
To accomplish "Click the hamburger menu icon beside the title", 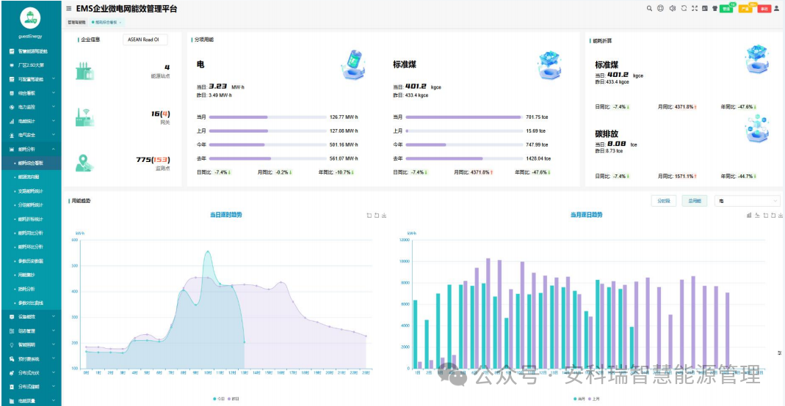I will coord(69,9).
